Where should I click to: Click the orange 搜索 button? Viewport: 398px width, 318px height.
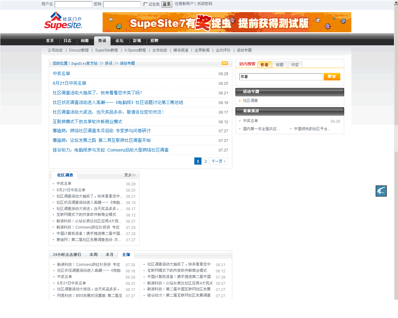(332, 76)
